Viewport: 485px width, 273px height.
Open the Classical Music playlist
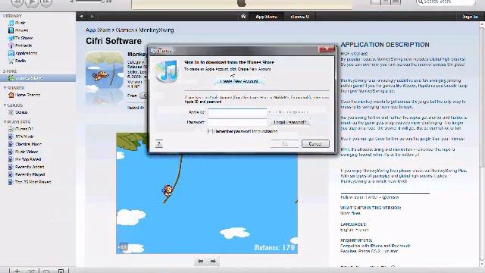[28, 144]
